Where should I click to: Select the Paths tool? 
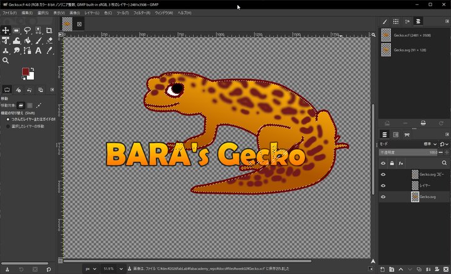[28, 51]
